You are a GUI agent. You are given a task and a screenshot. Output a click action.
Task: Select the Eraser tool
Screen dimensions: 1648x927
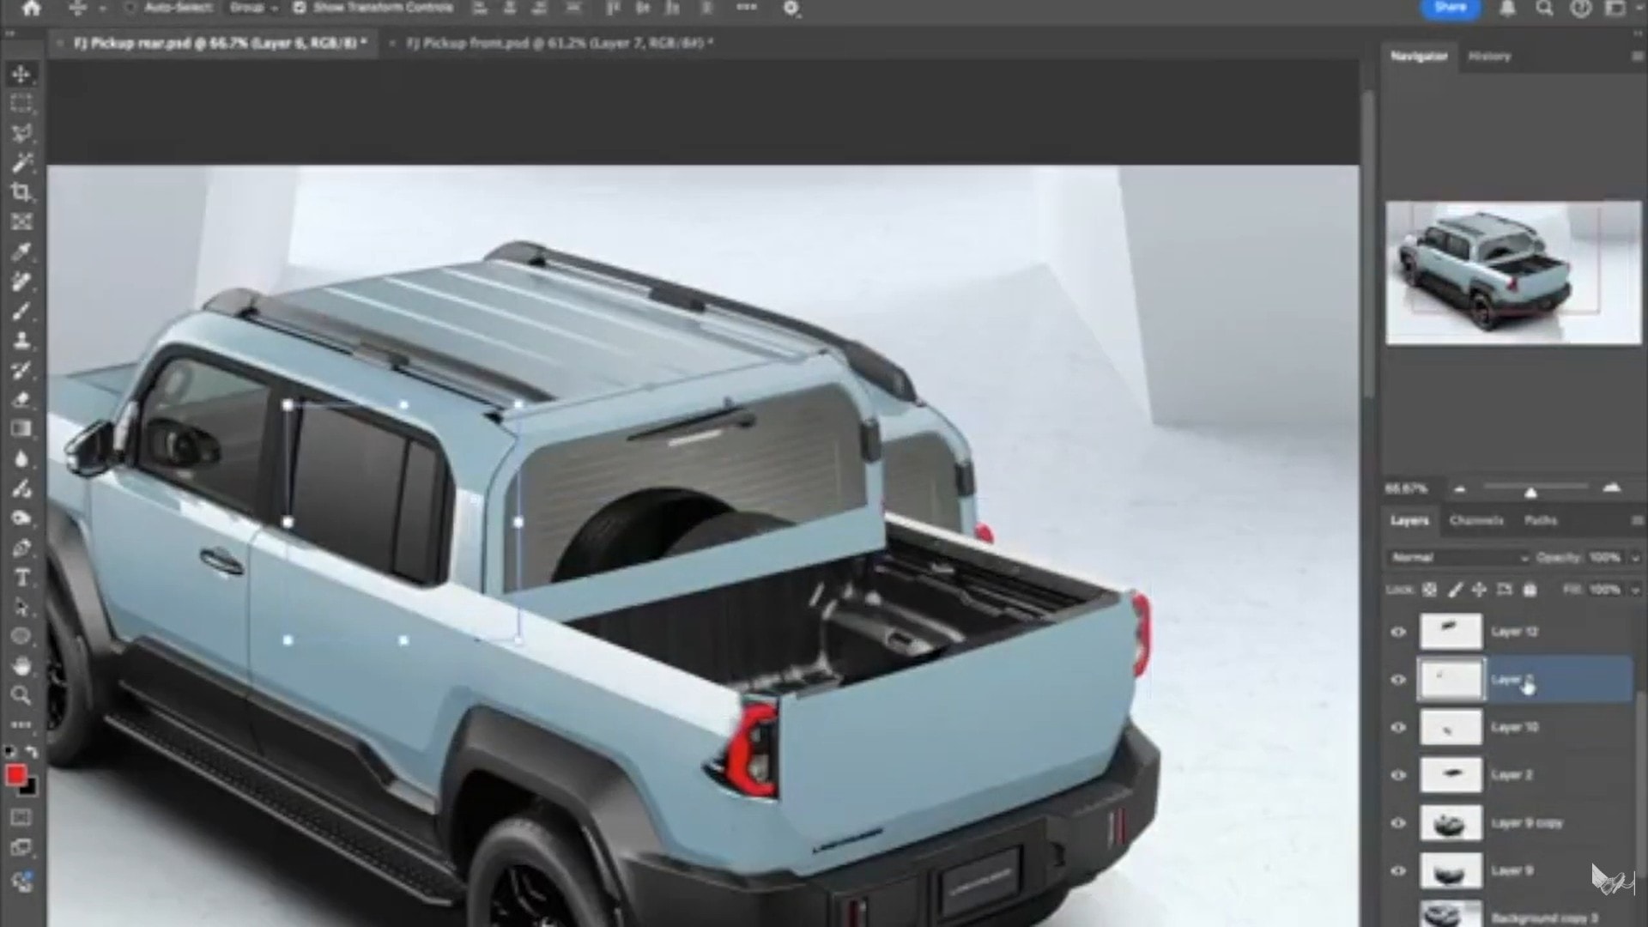tap(21, 399)
